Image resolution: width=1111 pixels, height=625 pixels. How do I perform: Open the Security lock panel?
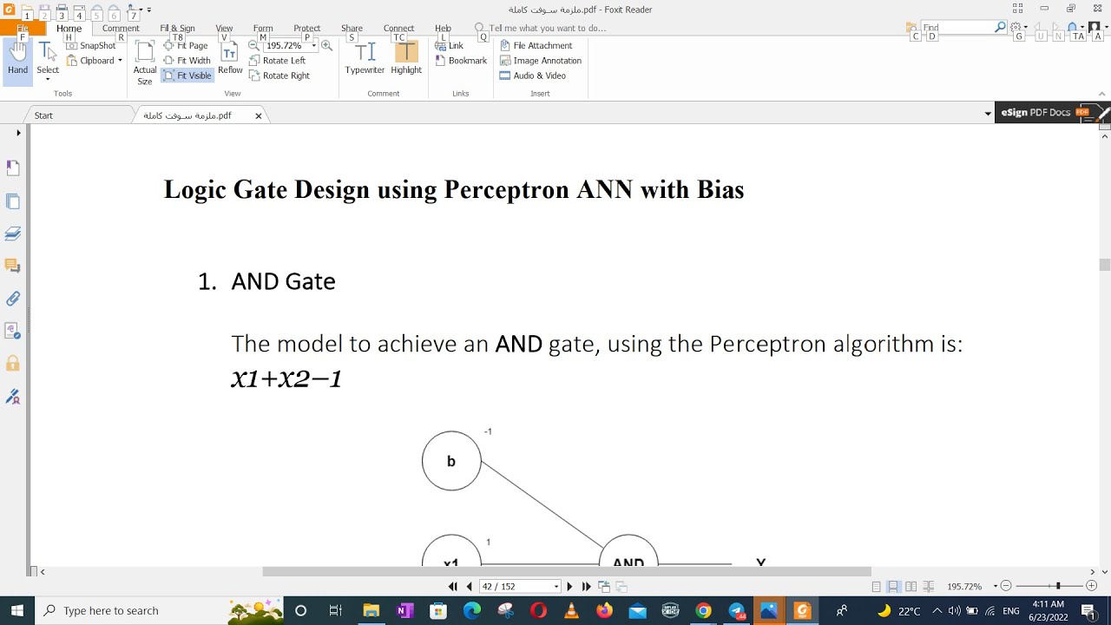tap(13, 364)
